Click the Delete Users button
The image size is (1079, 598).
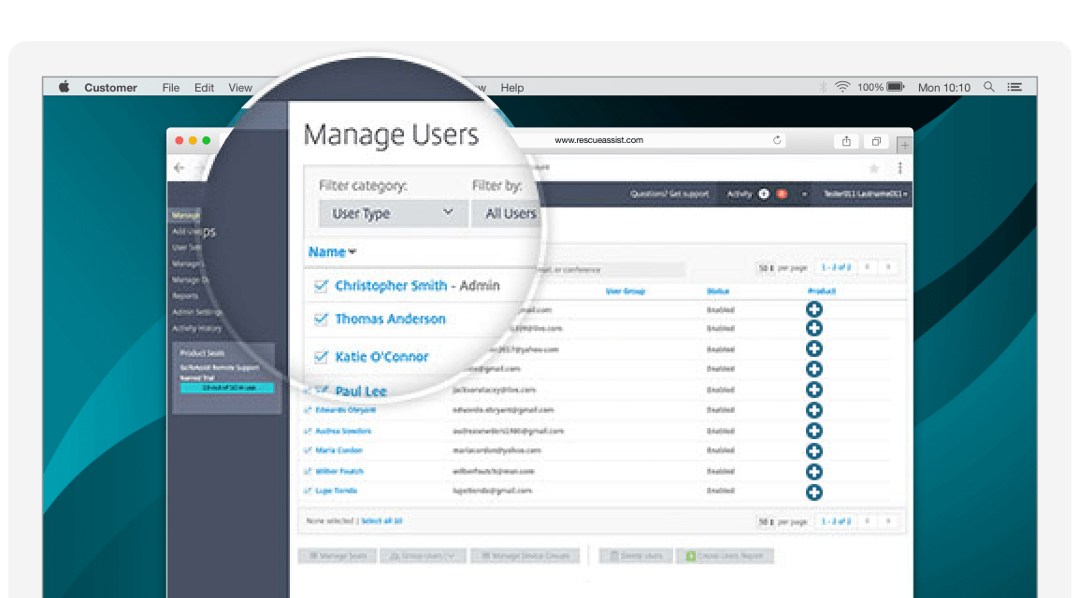[636, 556]
